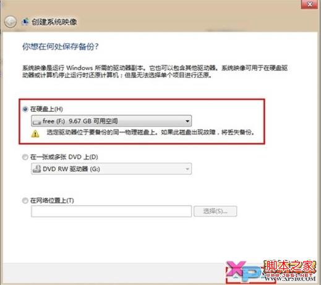Click the DVD RW 驱动器 (G:) combo box
The width and height of the screenshot is (321, 285).
pyautogui.click(x=111, y=169)
